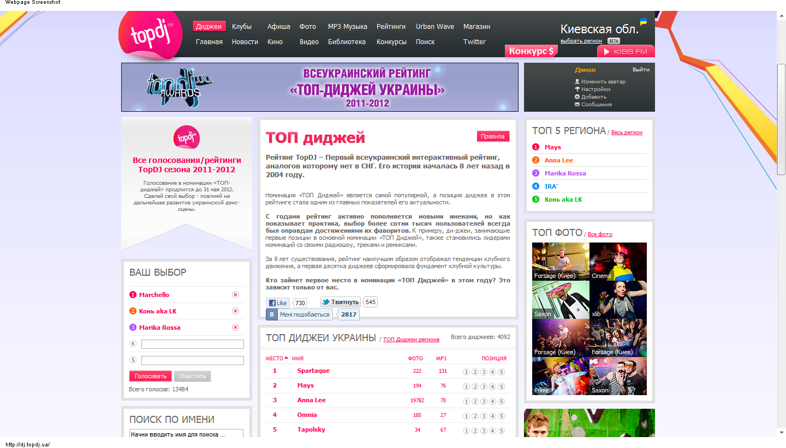Open Omnia in ratings table
This screenshot has height=448, width=786.
tap(307, 415)
